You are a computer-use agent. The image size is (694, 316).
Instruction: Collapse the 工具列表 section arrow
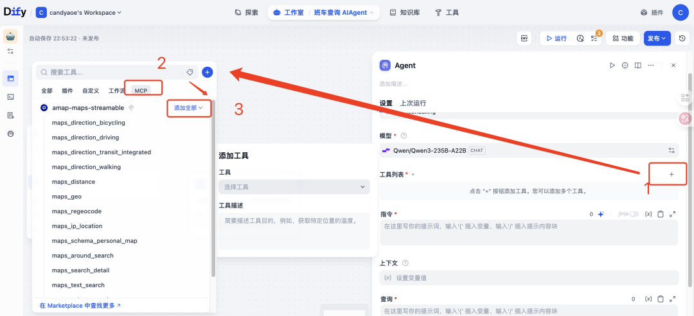coord(413,175)
